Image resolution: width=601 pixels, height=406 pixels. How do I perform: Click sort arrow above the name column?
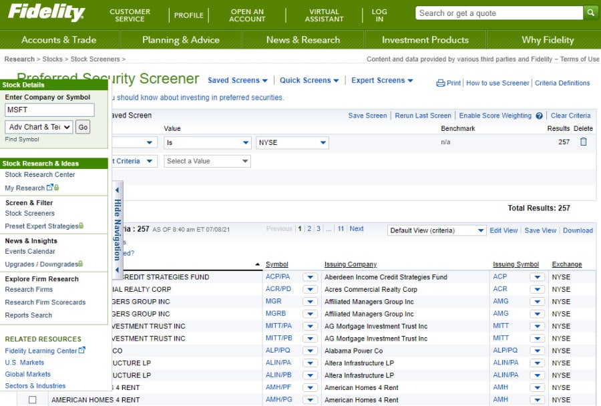pyautogui.click(x=258, y=264)
